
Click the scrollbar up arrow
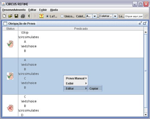pos(145,32)
